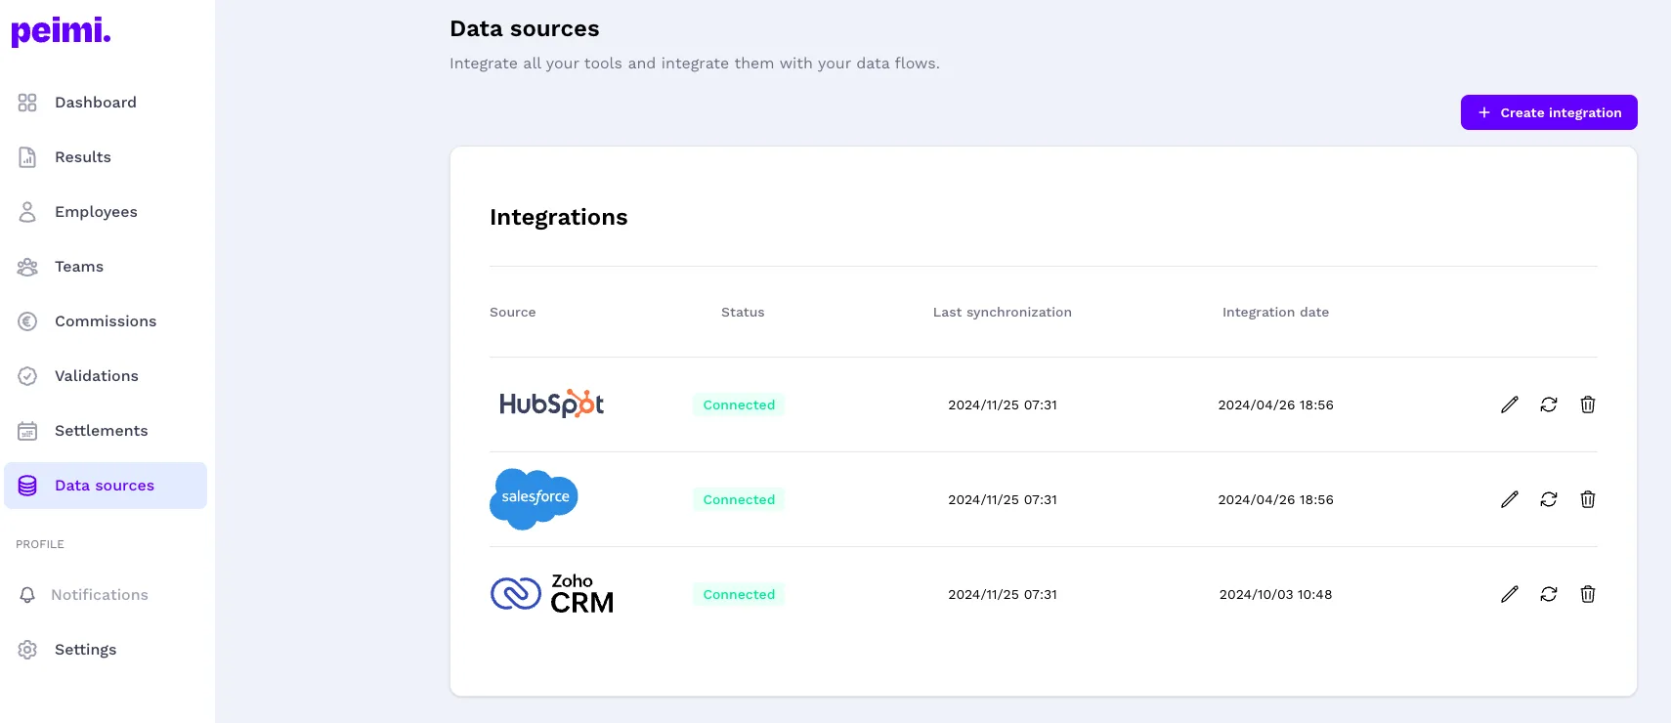Viewport: 1671px width, 723px height.
Task: Select HubSpot integration date 2024/04/26 18:56
Action: pos(1275,404)
